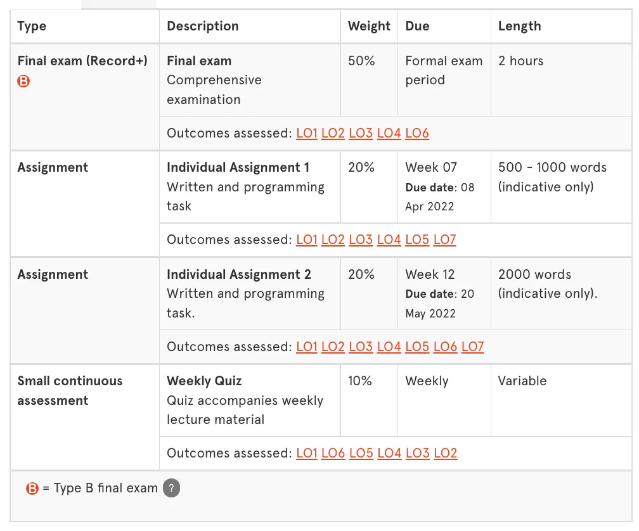Viewport: 639px width, 531px height.
Task: Click the Weekly Quiz title text
Action: [204, 381]
